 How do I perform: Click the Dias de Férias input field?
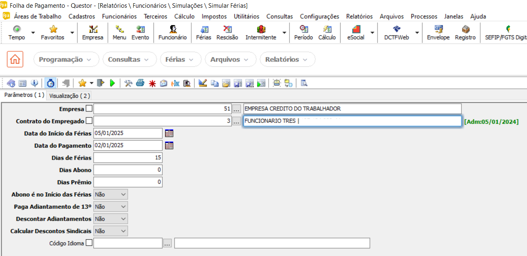pyautogui.click(x=128, y=158)
